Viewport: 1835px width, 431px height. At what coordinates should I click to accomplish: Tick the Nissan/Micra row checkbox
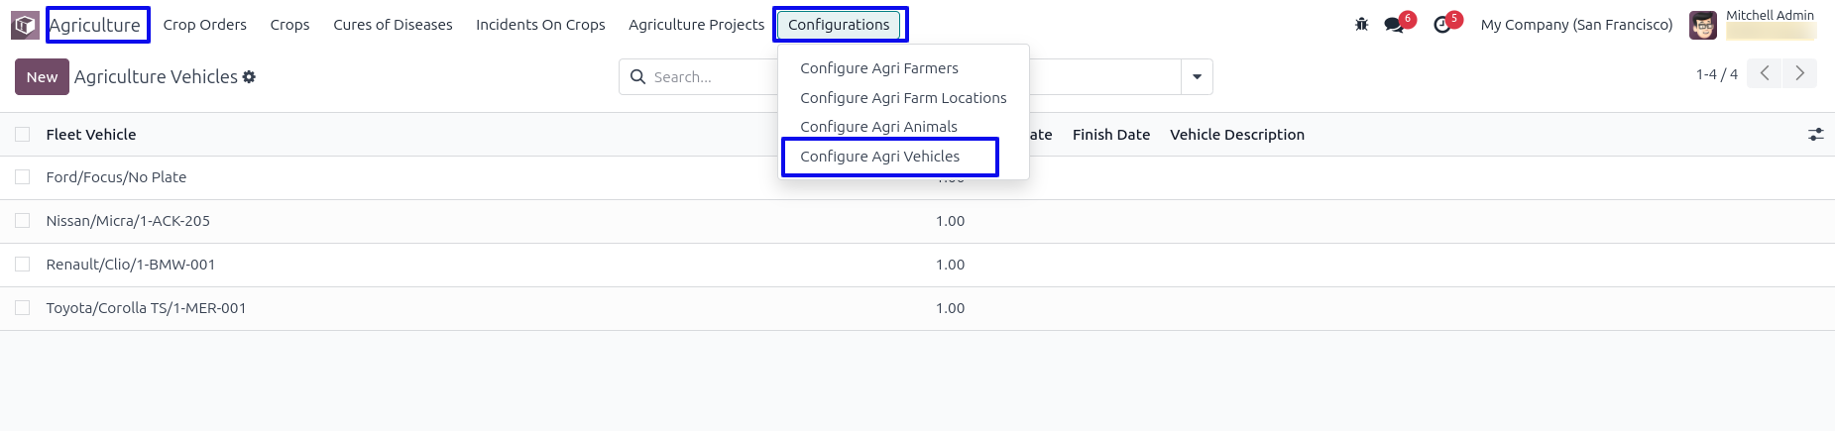point(23,221)
